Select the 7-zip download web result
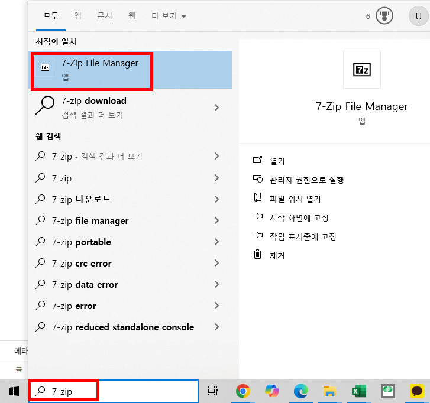The width and height of the screenshot is (430, 403). coord(130,108)
